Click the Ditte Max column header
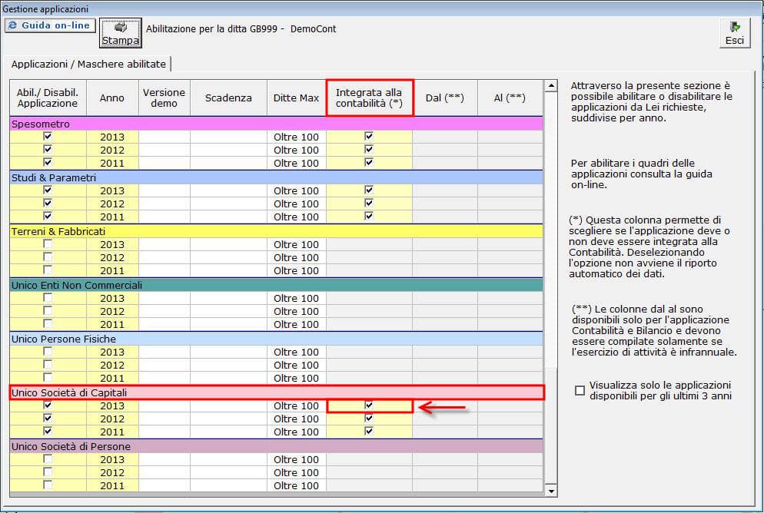Image resolution: width=764 pixels, height=513 pixels. (x=296, y=98)
